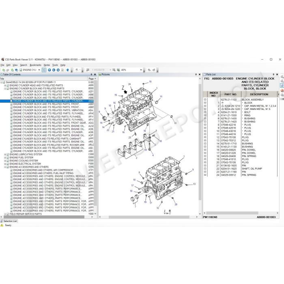Open the Search menu
284x284 pixels.
tap(24, 65)
